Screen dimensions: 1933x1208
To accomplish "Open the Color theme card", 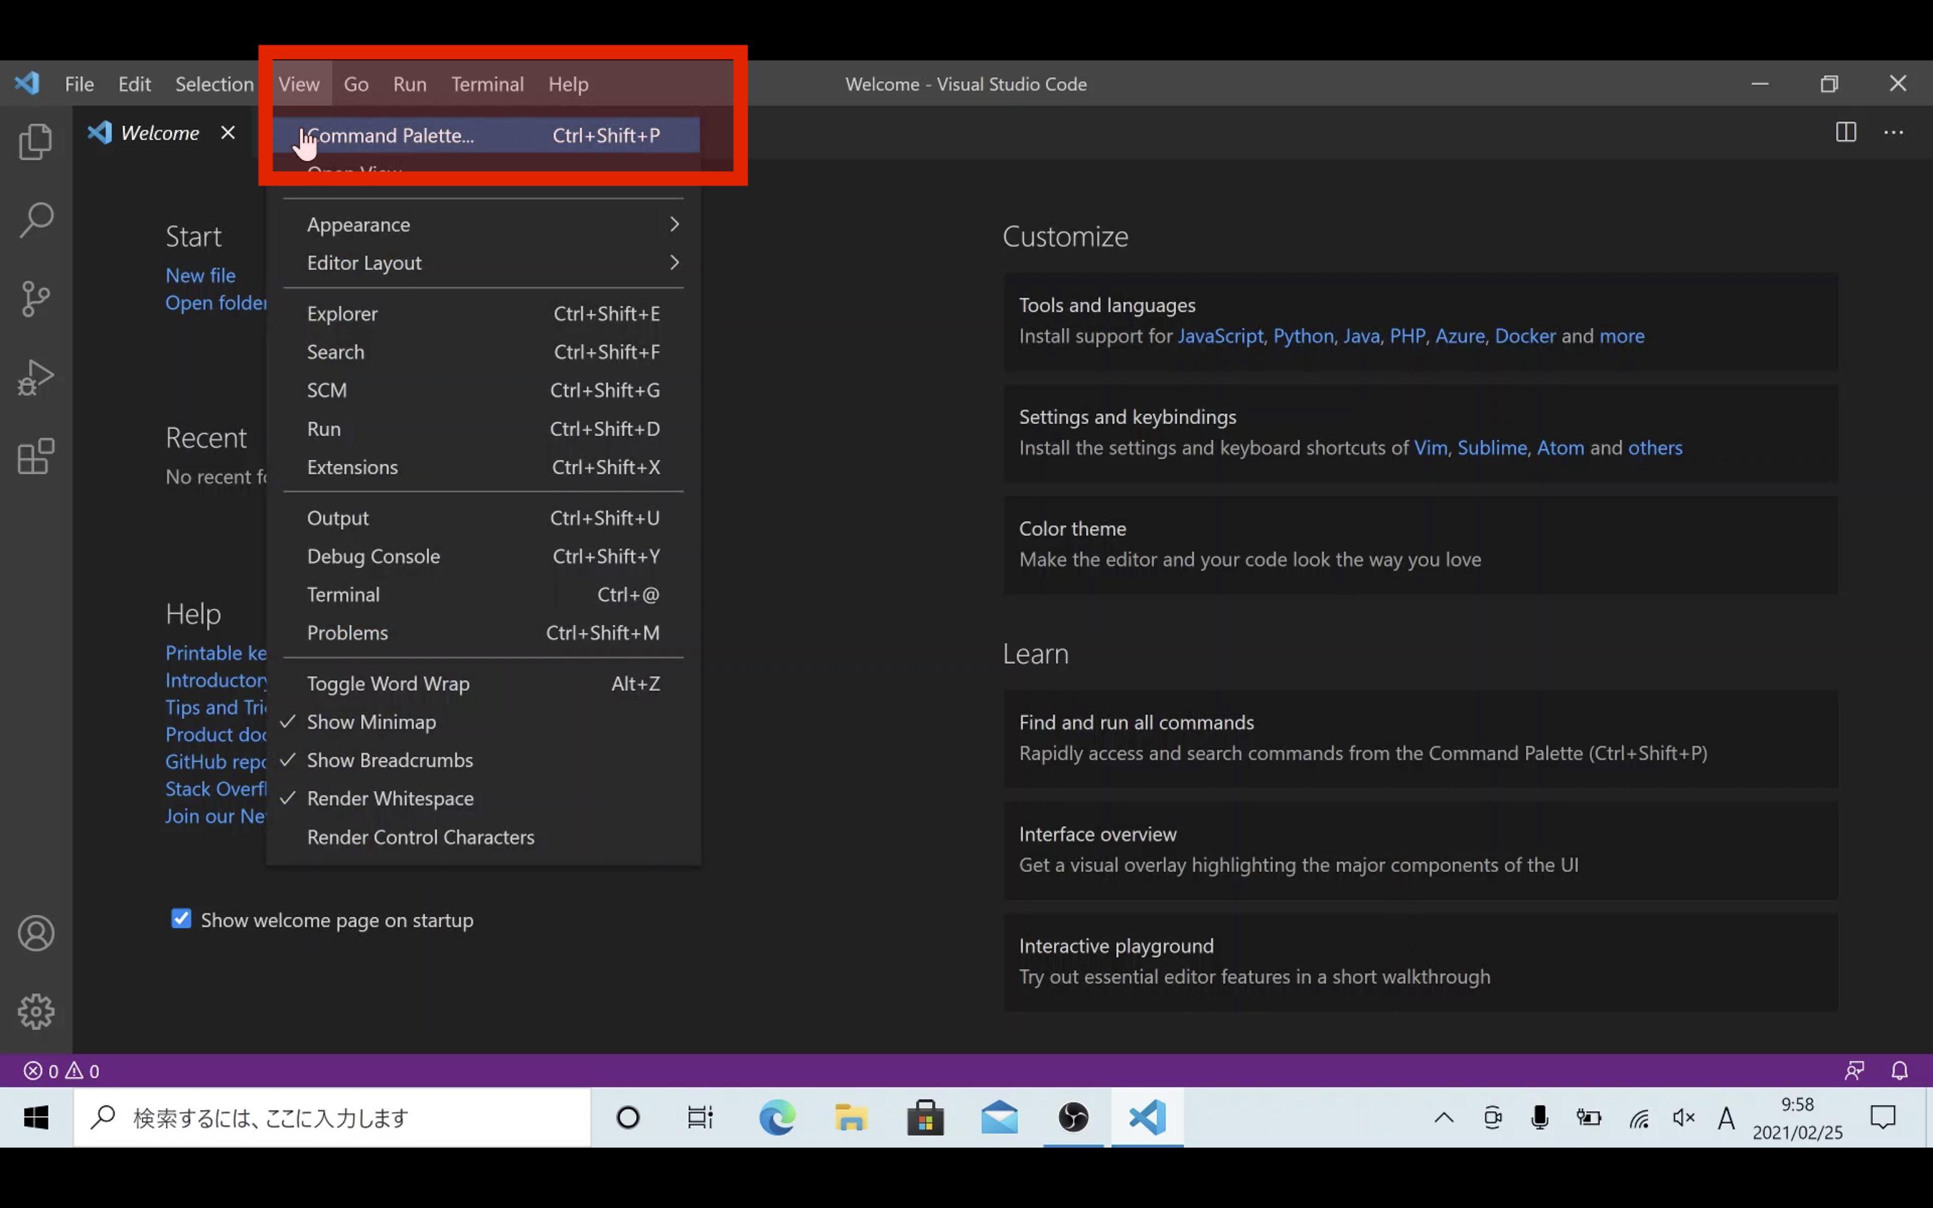I will [1420, 545].
